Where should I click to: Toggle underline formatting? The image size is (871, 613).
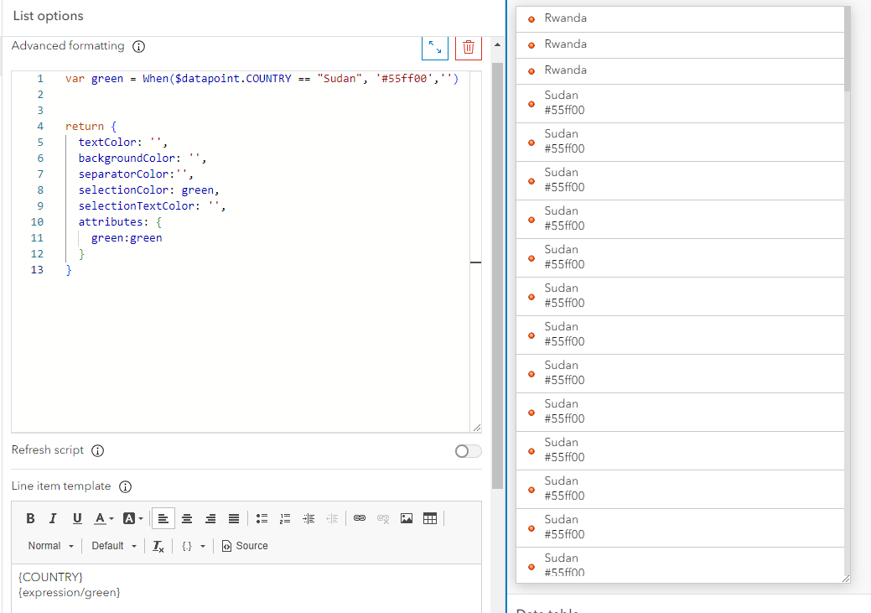click(77, 518)
